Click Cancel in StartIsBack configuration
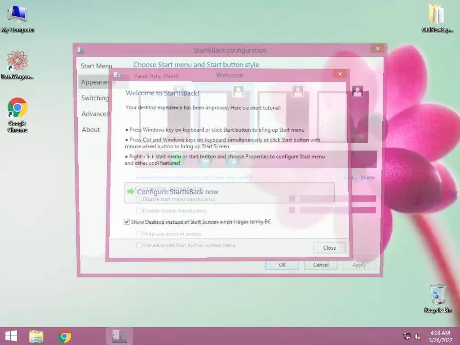 (321, 265)
